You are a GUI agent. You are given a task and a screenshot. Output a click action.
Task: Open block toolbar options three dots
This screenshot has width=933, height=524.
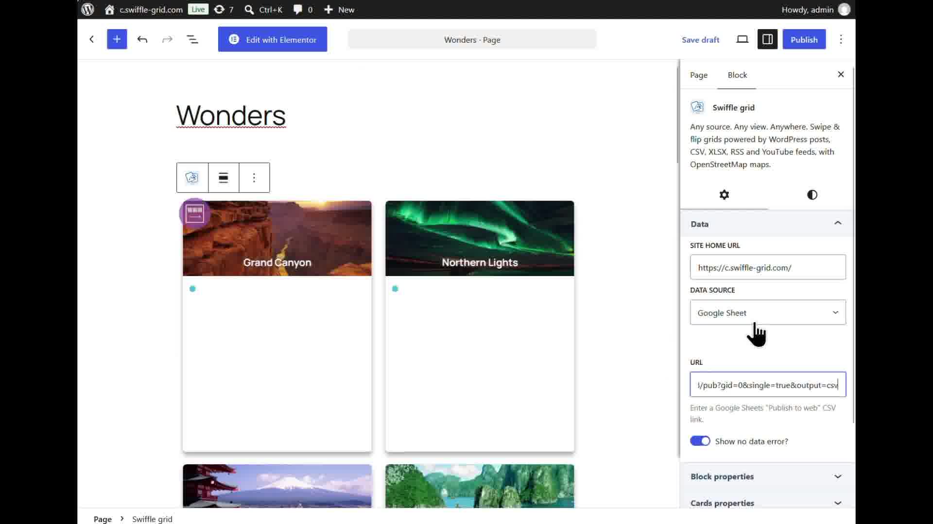point(254,178)
